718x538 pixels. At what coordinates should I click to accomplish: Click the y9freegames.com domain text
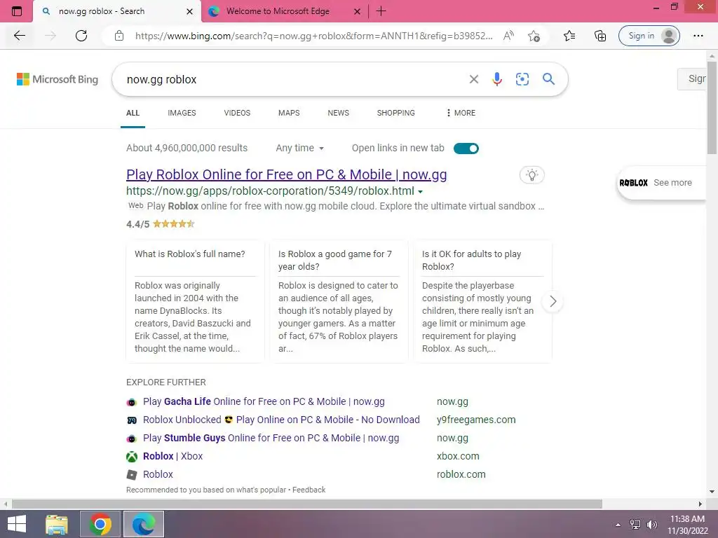click(x=476, y=420)
